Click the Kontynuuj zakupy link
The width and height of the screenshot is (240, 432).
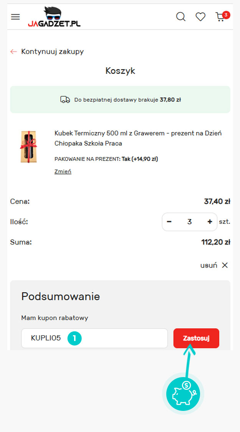pos(52,51)
